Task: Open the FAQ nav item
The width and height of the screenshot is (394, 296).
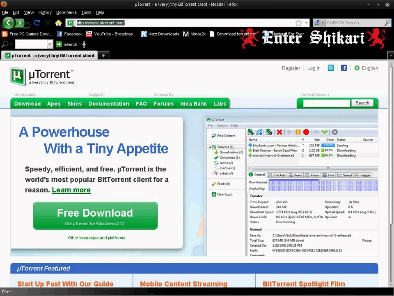Action: pos(141,104)
